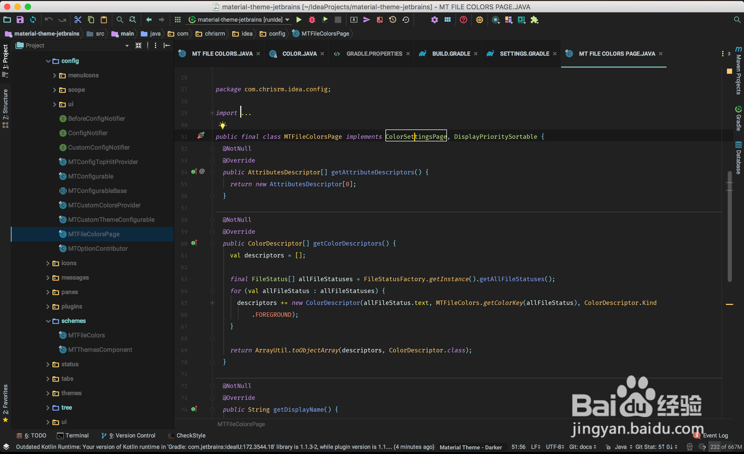Image resolution: width=744 pixels, height=454 pixels.
Task: Click the green Run button in toolbar
Action: coord(299,20)
